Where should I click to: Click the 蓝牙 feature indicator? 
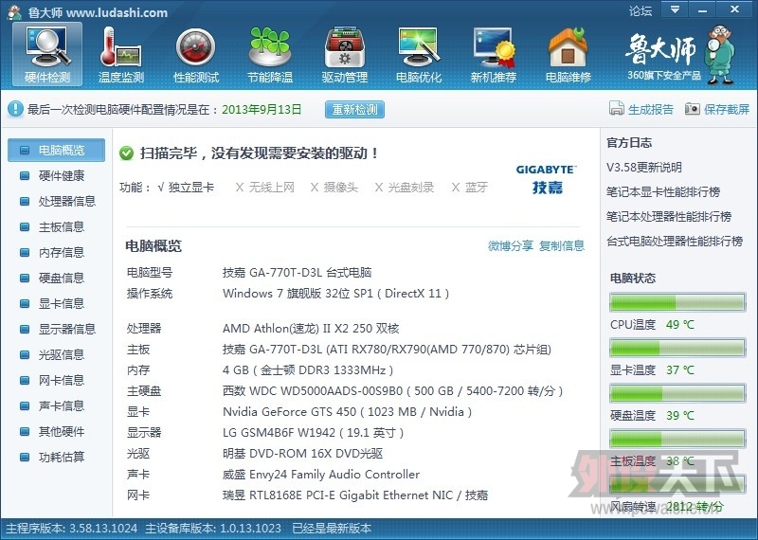[x=469, y=188]
